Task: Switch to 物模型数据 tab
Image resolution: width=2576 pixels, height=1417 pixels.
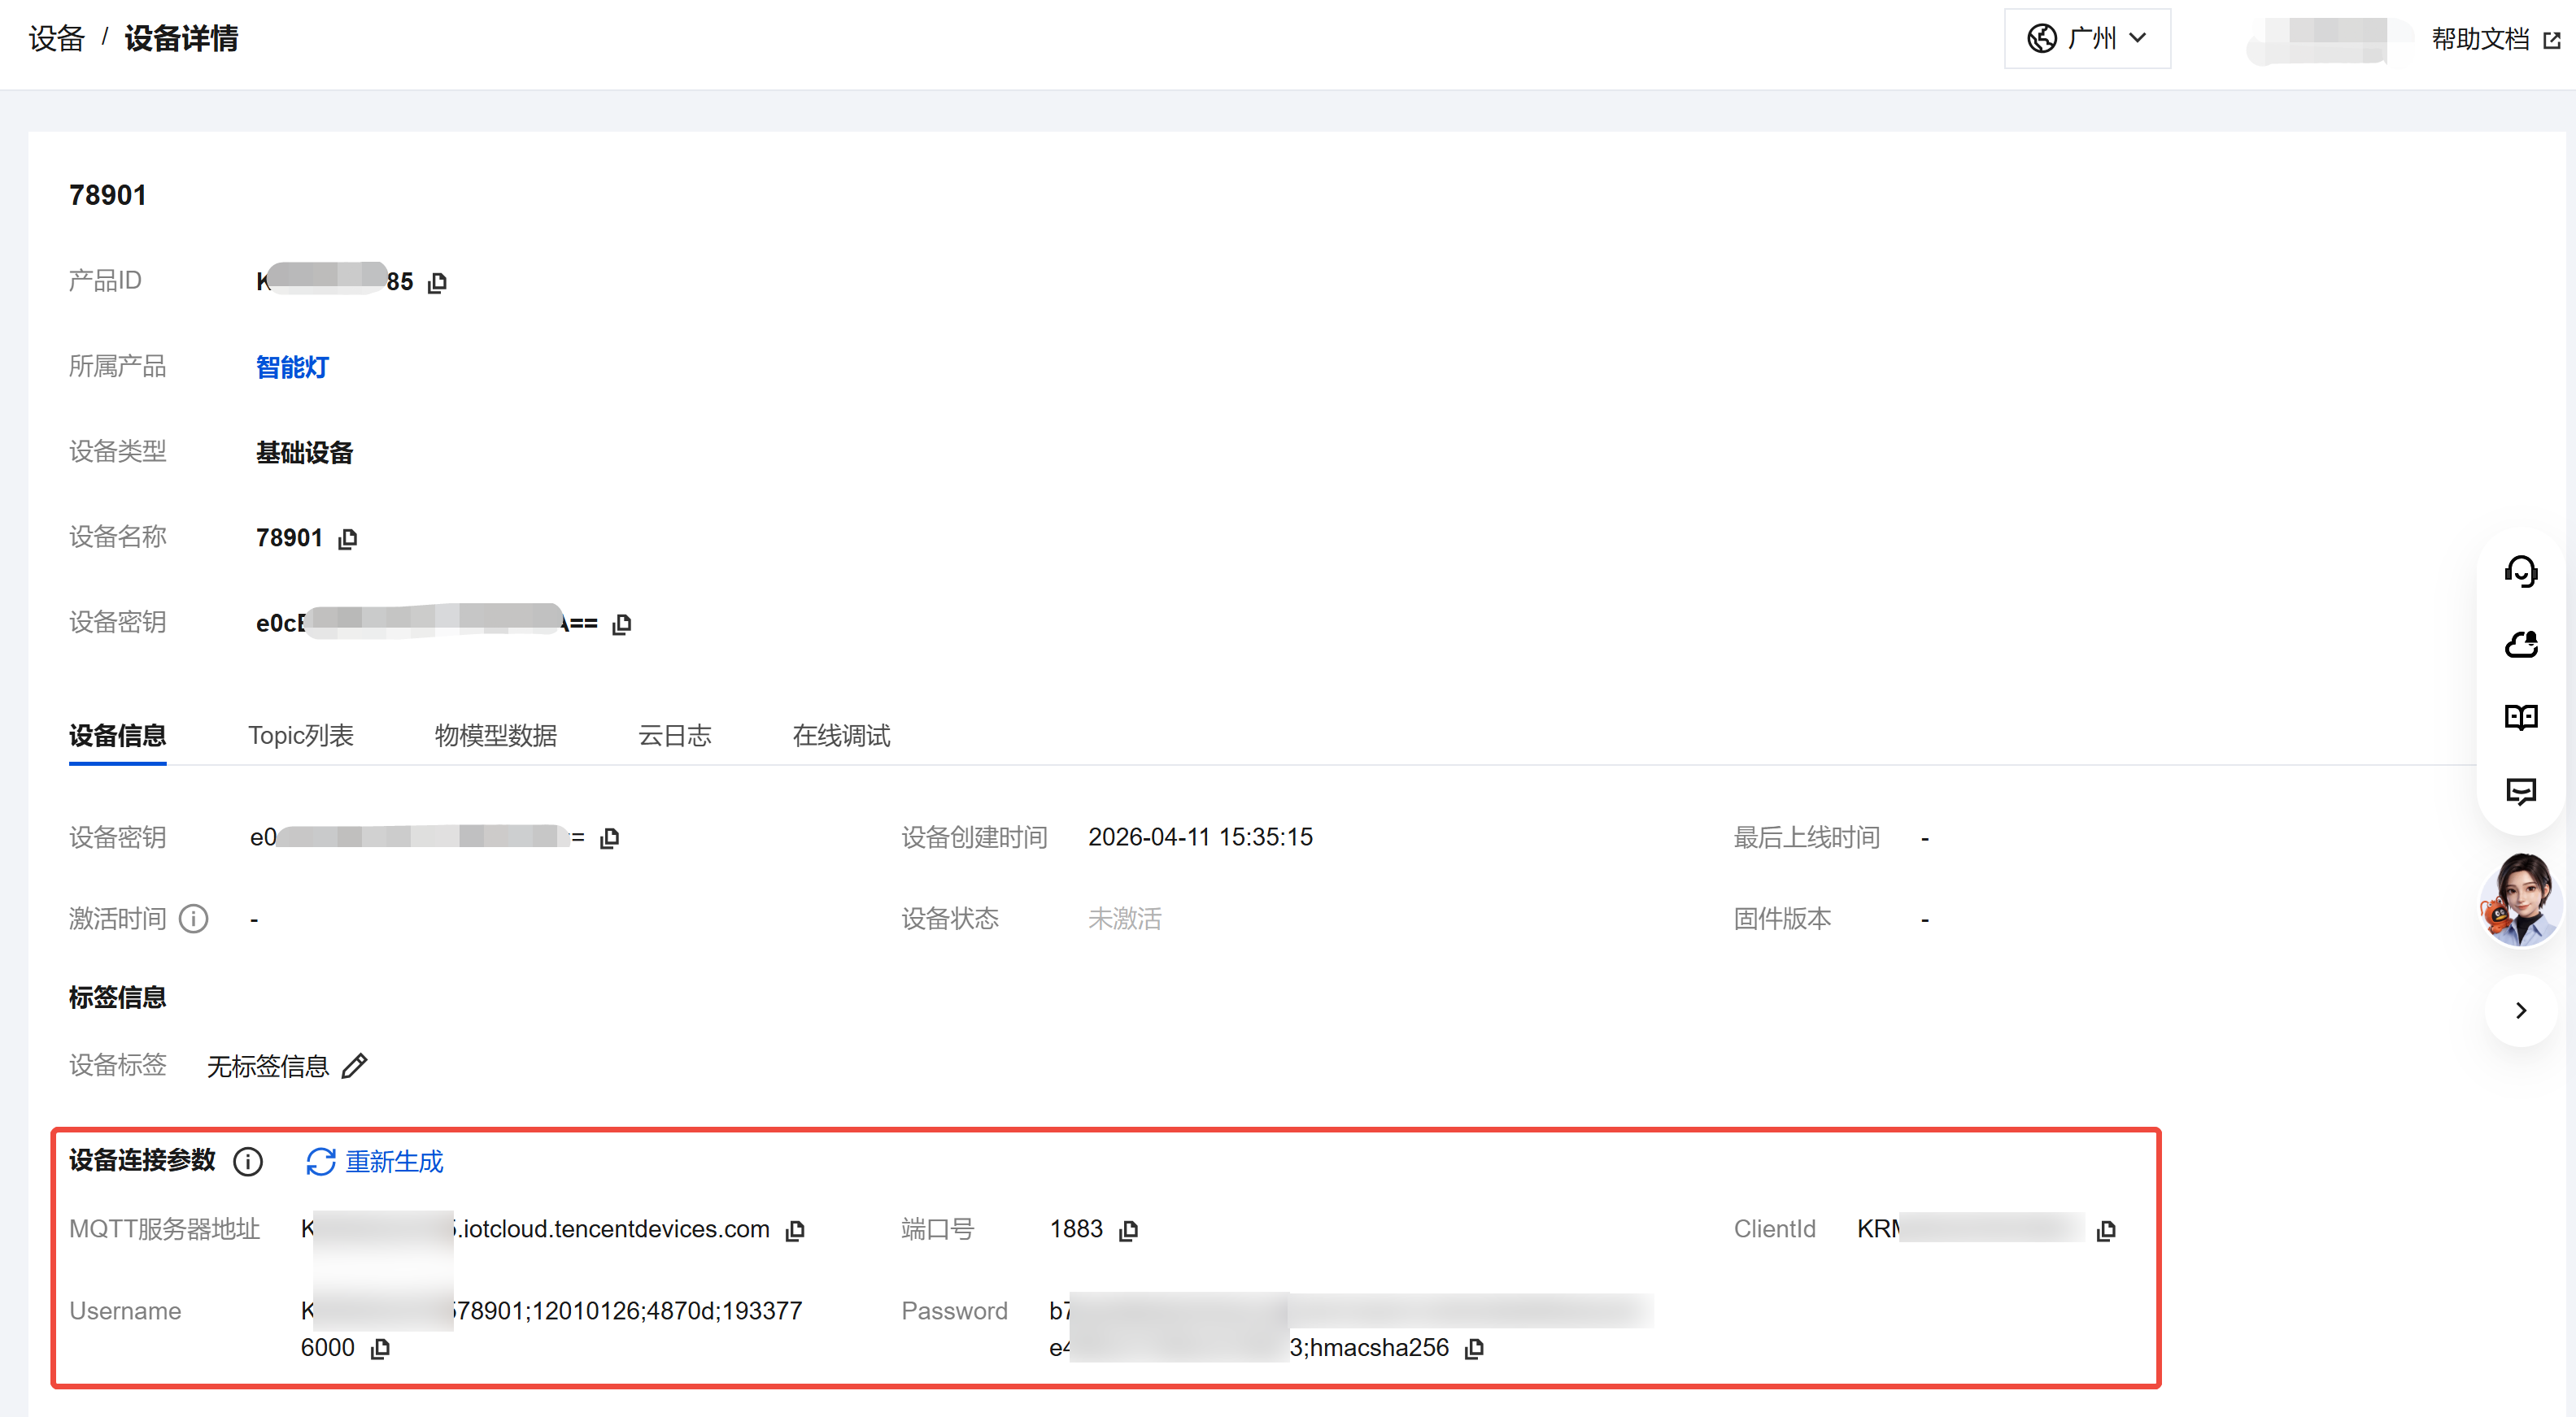Action: [495, 737]
